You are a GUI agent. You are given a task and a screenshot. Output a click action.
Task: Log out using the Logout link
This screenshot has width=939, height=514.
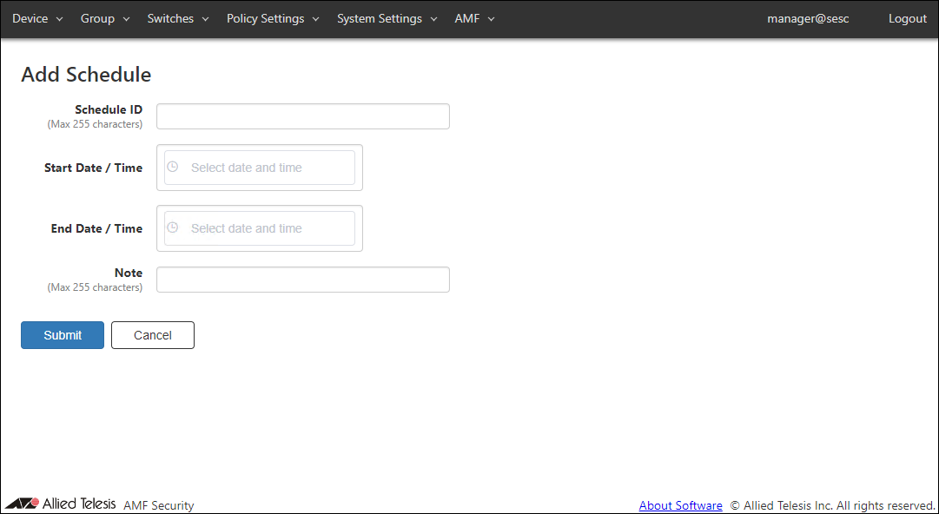pyautogui.click(x=907, y=18)
